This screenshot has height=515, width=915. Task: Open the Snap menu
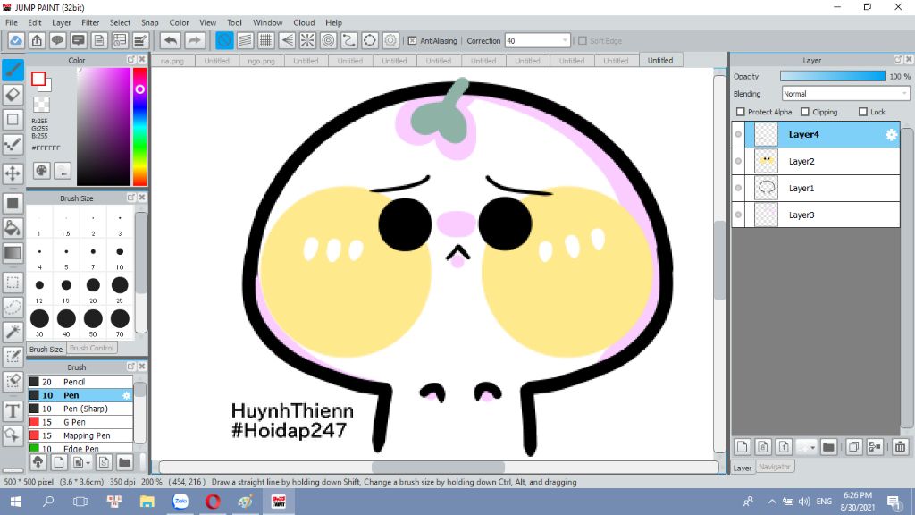pos(149,22)
